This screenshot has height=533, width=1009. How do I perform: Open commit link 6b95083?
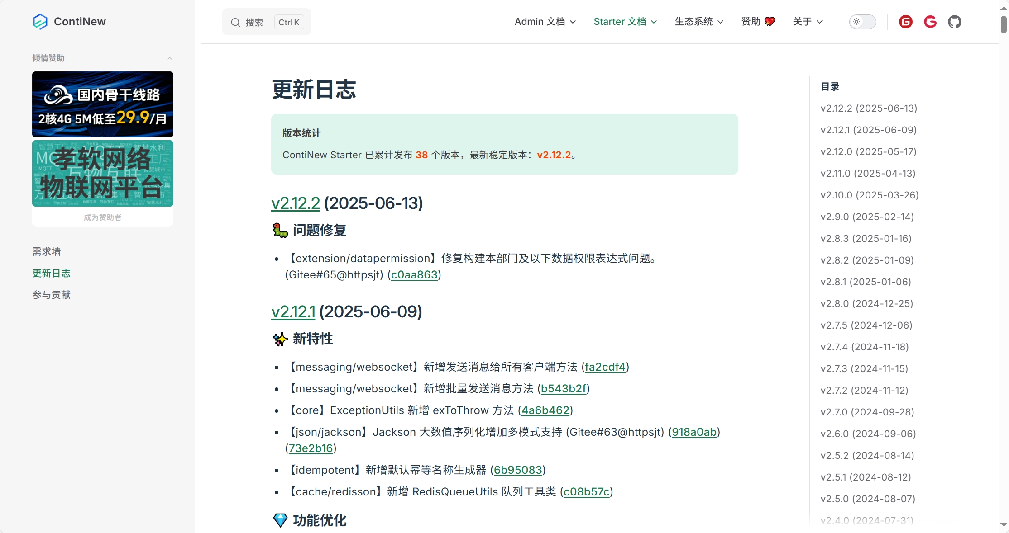pos(518,470)
